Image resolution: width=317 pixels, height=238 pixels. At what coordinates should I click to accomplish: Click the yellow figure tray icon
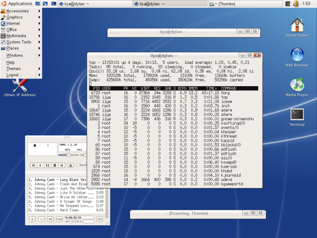coord(296,4)
